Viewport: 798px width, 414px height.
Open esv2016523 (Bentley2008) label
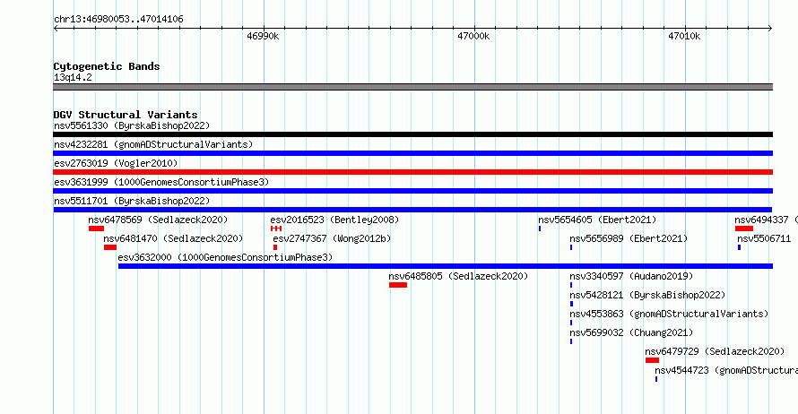(334, 220)
